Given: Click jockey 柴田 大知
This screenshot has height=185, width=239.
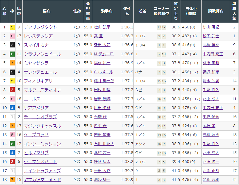Looking at the screenshot, I should 102,45.
